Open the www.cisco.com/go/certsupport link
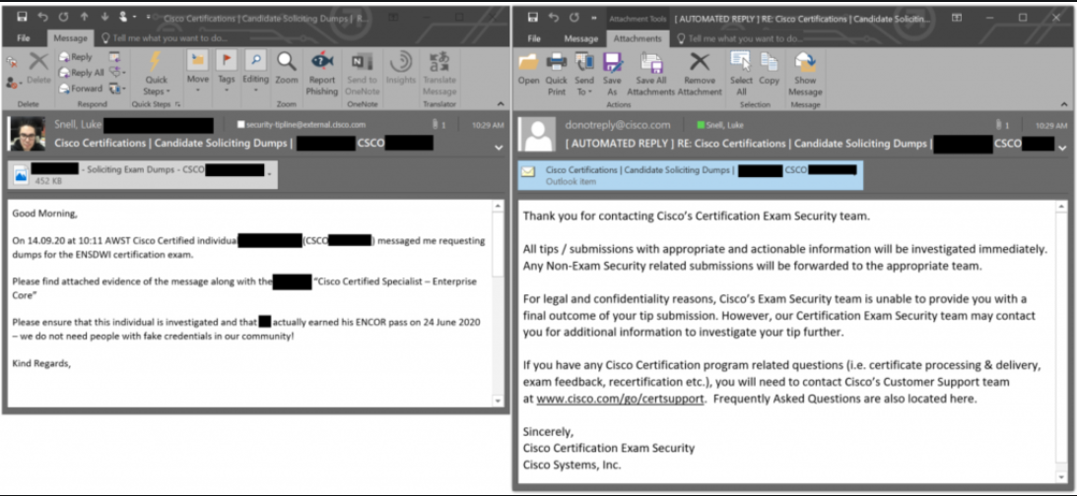Viewport: 1077px width, 496px height. [620, 400]
